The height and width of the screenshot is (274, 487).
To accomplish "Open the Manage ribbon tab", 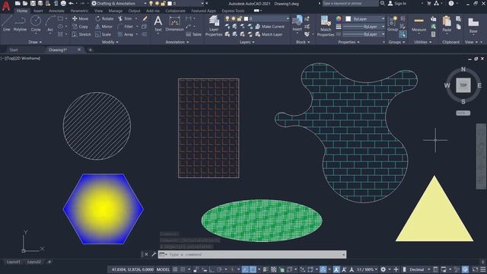I will point(115,11).
